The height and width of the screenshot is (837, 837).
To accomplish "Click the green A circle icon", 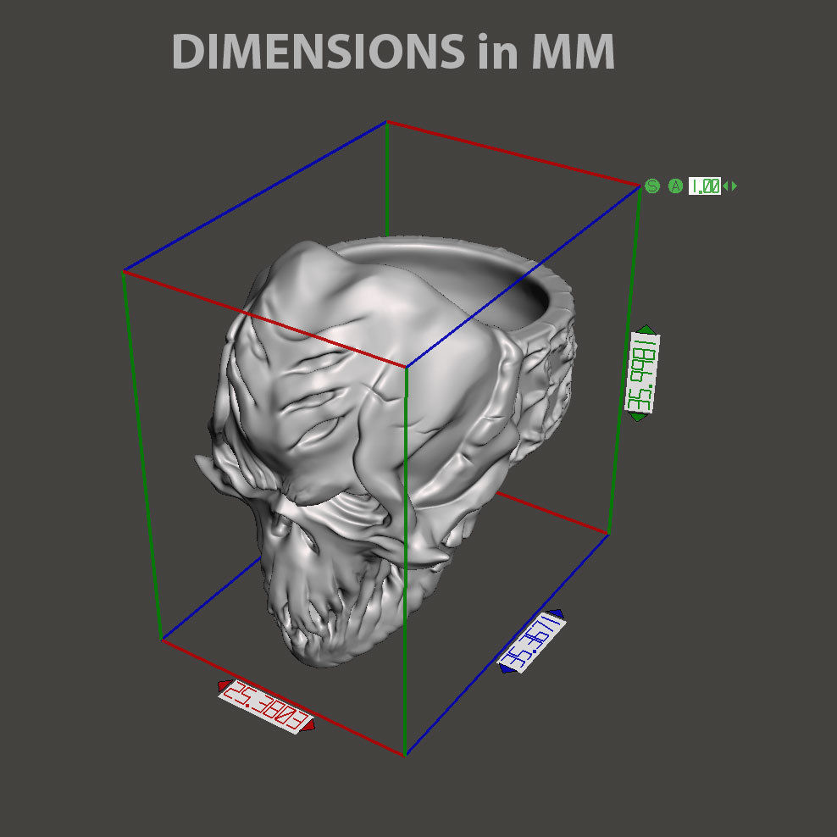I will 676,186.
